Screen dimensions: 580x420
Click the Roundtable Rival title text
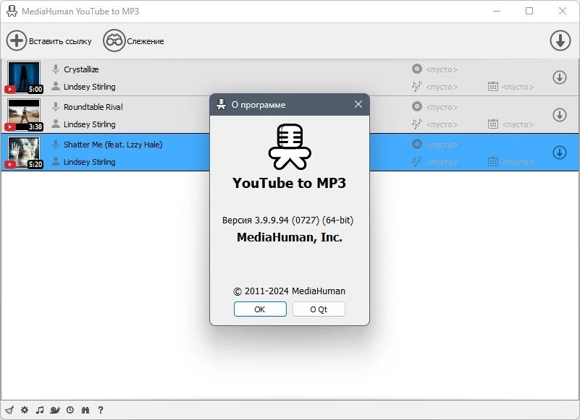(x=93, y=107)
